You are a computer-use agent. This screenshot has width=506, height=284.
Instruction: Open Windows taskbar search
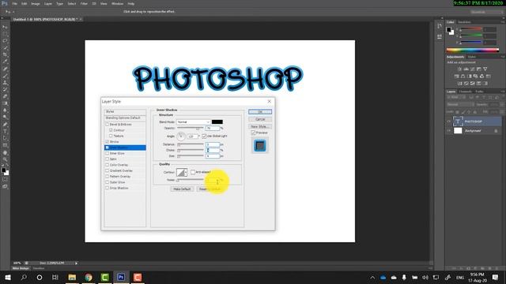point(24,277)
